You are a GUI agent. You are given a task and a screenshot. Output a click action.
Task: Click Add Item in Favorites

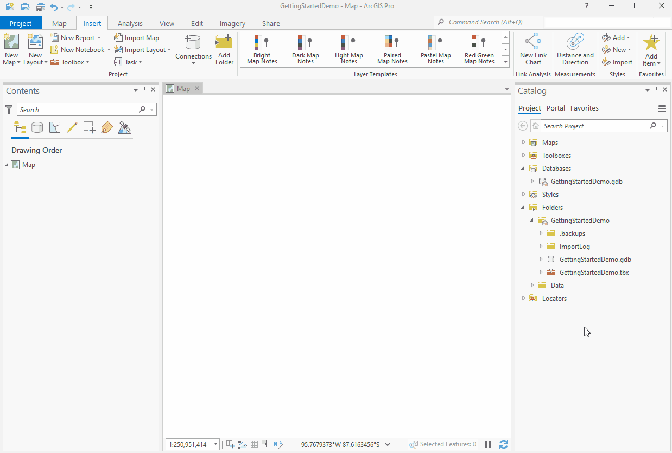651,49
